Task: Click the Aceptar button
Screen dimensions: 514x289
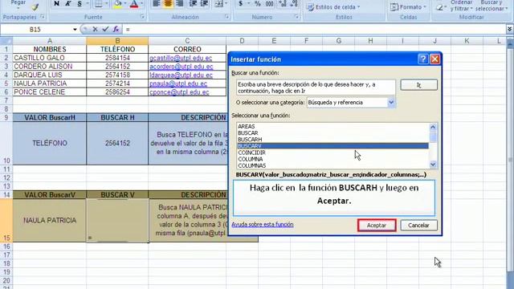Action: point(377,226)
